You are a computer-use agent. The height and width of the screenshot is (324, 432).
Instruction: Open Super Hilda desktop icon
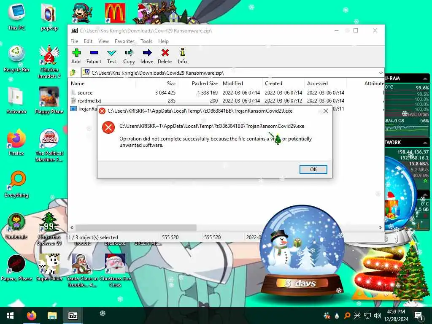[x=49, y=268]
